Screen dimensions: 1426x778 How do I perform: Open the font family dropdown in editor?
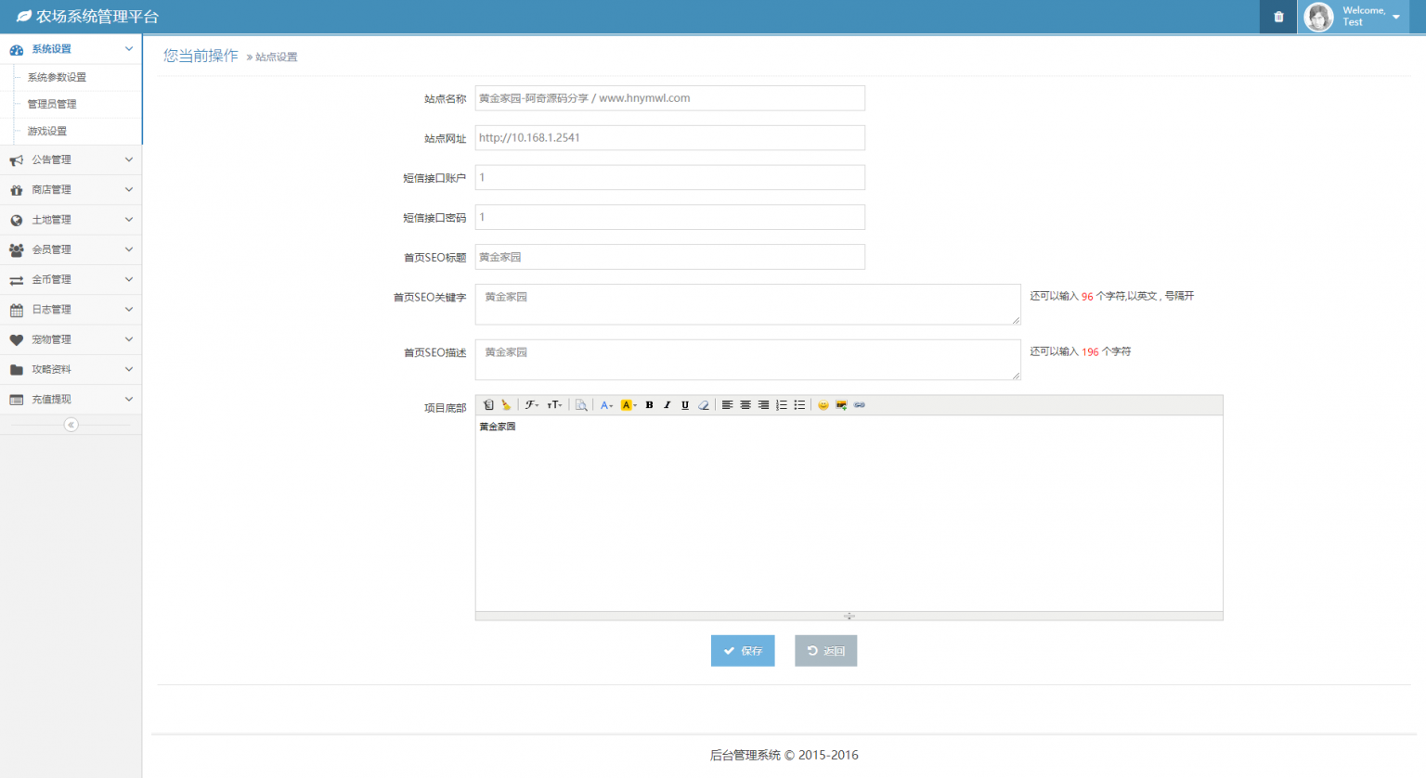click(x=532, y=405)
